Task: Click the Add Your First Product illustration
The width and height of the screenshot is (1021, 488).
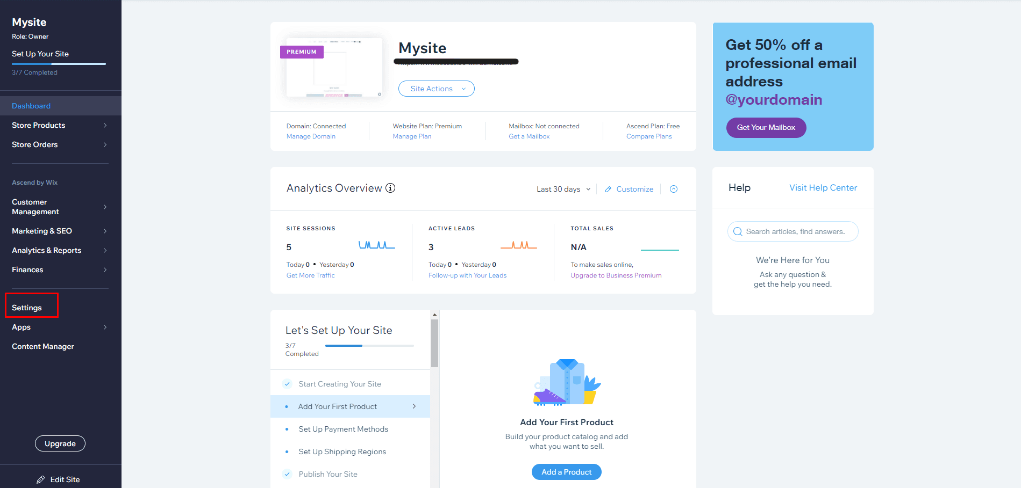Action: 567,382
